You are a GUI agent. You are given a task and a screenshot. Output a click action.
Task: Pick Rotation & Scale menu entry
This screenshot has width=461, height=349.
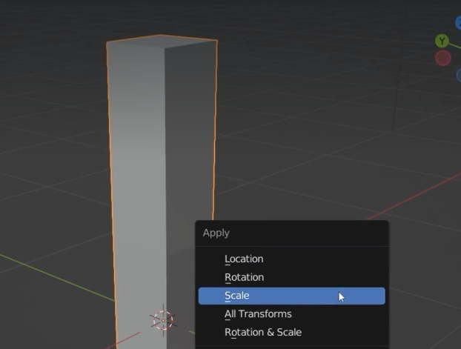coord(292,332)
